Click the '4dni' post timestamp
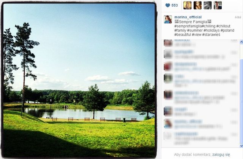 [238, 17]
